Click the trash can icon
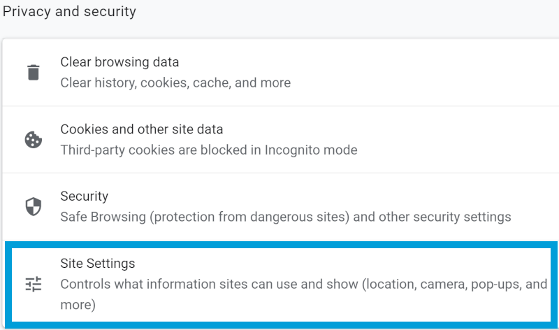This screenshot has height=330, width=559. click(x=33, y=72)
